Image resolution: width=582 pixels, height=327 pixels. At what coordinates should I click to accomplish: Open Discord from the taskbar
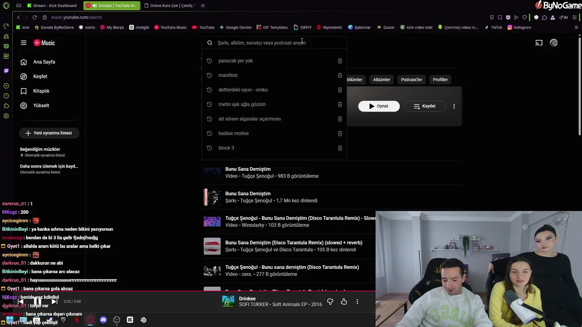pos(103,320)
